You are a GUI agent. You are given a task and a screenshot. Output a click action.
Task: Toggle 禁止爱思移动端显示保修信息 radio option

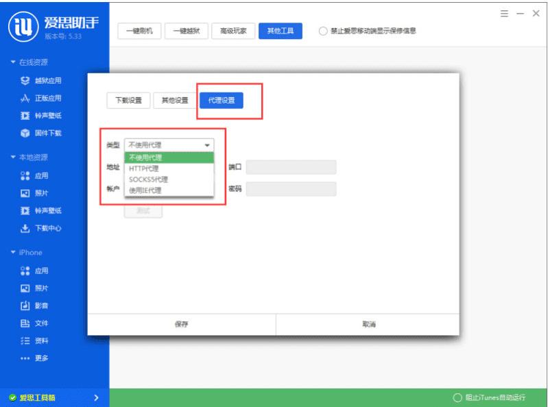tap(323, 31)
